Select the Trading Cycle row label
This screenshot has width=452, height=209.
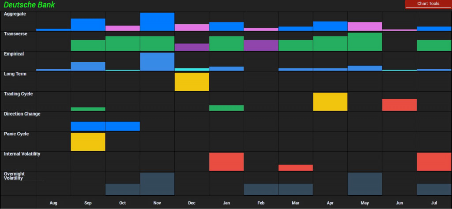tap(18, 94)
